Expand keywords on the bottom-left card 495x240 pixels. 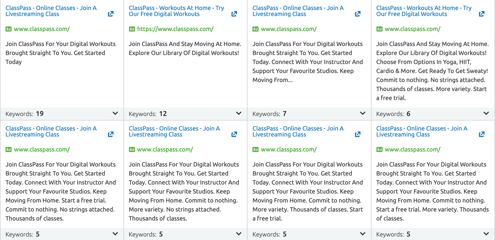point(115,234)
